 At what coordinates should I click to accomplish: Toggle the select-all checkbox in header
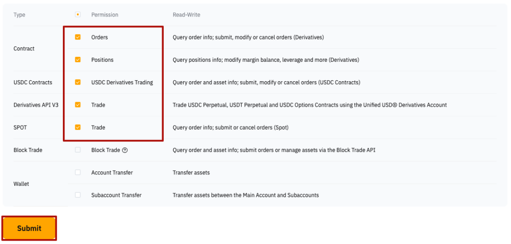(77, 14)
